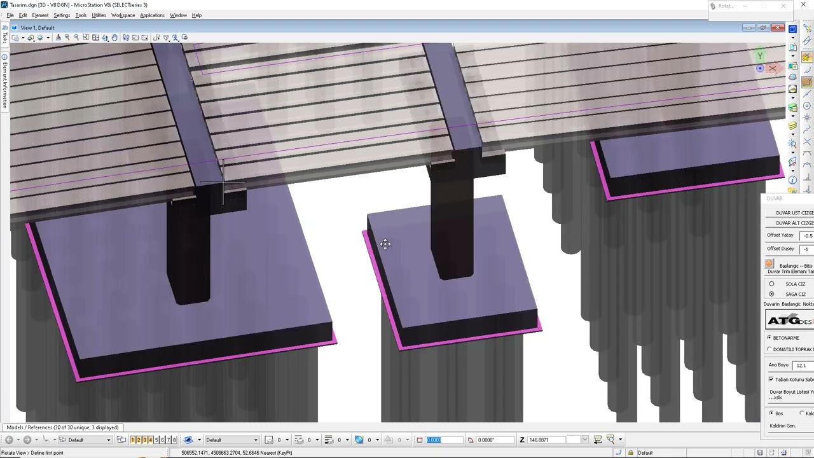Screen dimensions: 814x458
Task: Click the DUVAR UST CIZGI button
Action: click(x=790, y=212)
